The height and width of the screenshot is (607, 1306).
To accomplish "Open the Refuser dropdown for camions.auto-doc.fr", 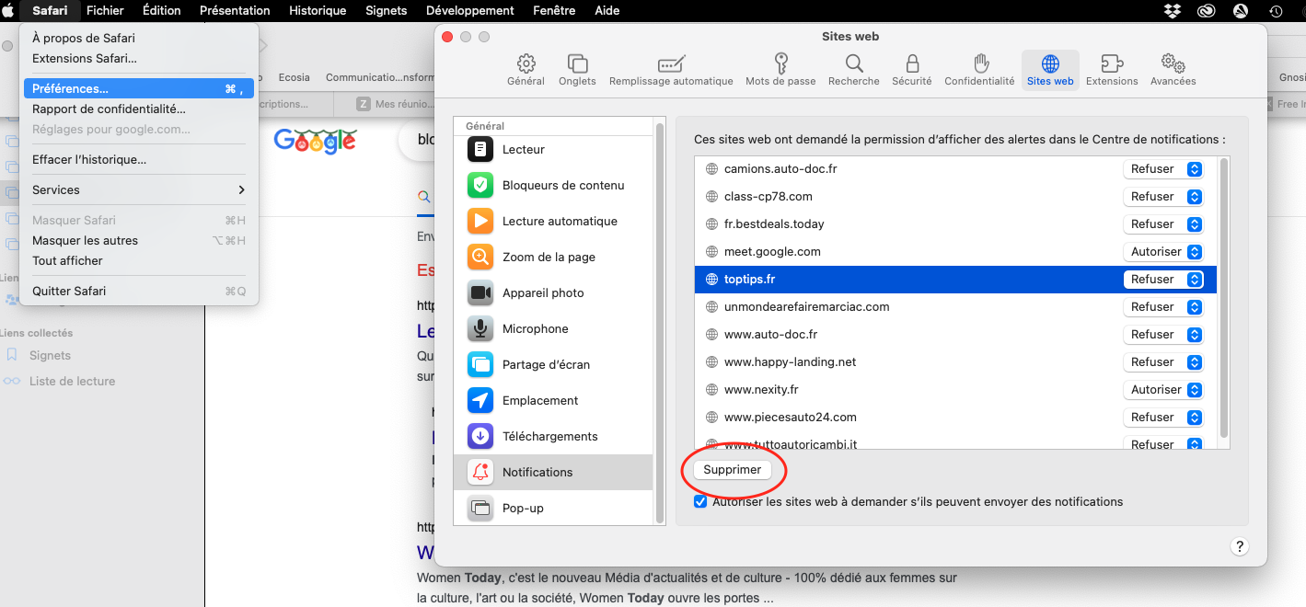I will point(1163,168).
